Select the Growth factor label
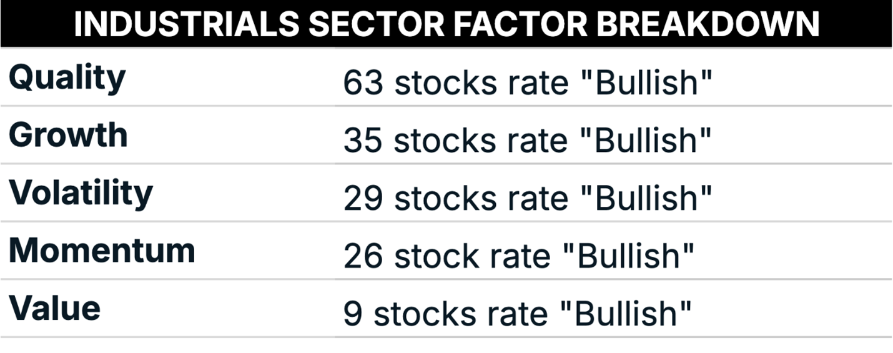The width and height of the screenshot is (893, 353). pos(68,135)
